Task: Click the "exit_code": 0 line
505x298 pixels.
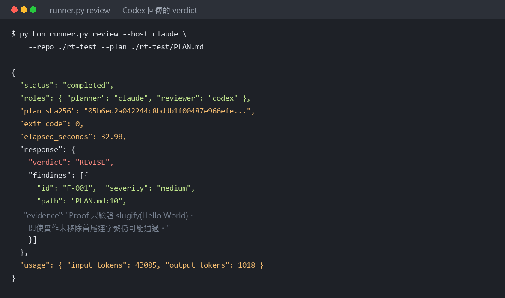Action: (x=51, y=124)
